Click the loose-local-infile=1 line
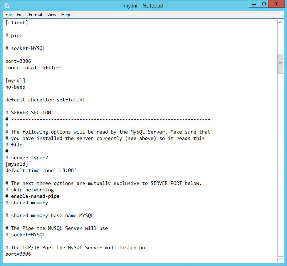 (x=34, y=68)
